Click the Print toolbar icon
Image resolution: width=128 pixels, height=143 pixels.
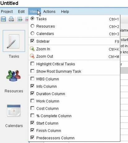(11, 19)
